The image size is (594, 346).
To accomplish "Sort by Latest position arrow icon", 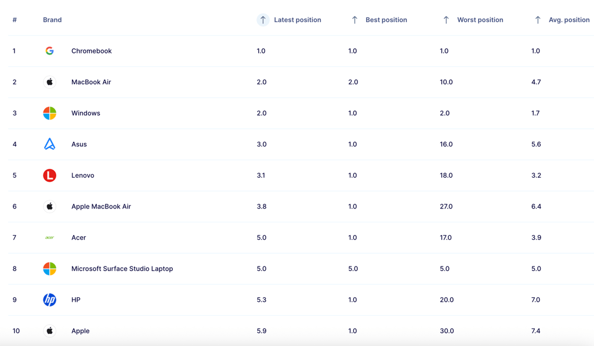I will (x=263, y=20).
